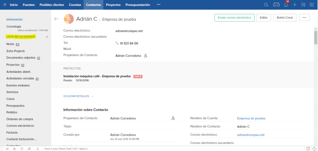Viewport: 318px width, 151px height.
Task: Open the Presupuestación tab
Action: (x=138, y=5)
